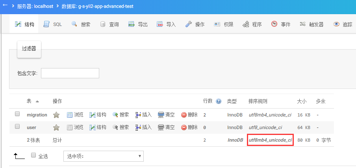
Task: Click the 2 张表 summary text
Action: [x=33, y=140]
